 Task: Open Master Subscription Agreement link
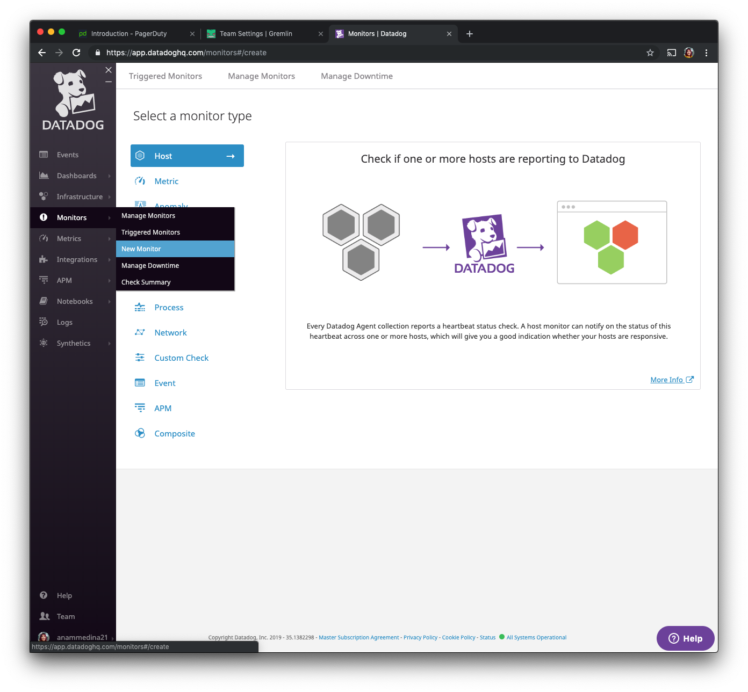(359, 637)
